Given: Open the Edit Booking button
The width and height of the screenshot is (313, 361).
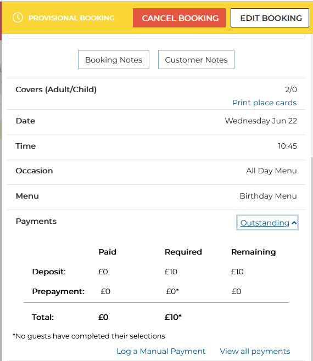Looking at the screenshot, I should (270, 18).
